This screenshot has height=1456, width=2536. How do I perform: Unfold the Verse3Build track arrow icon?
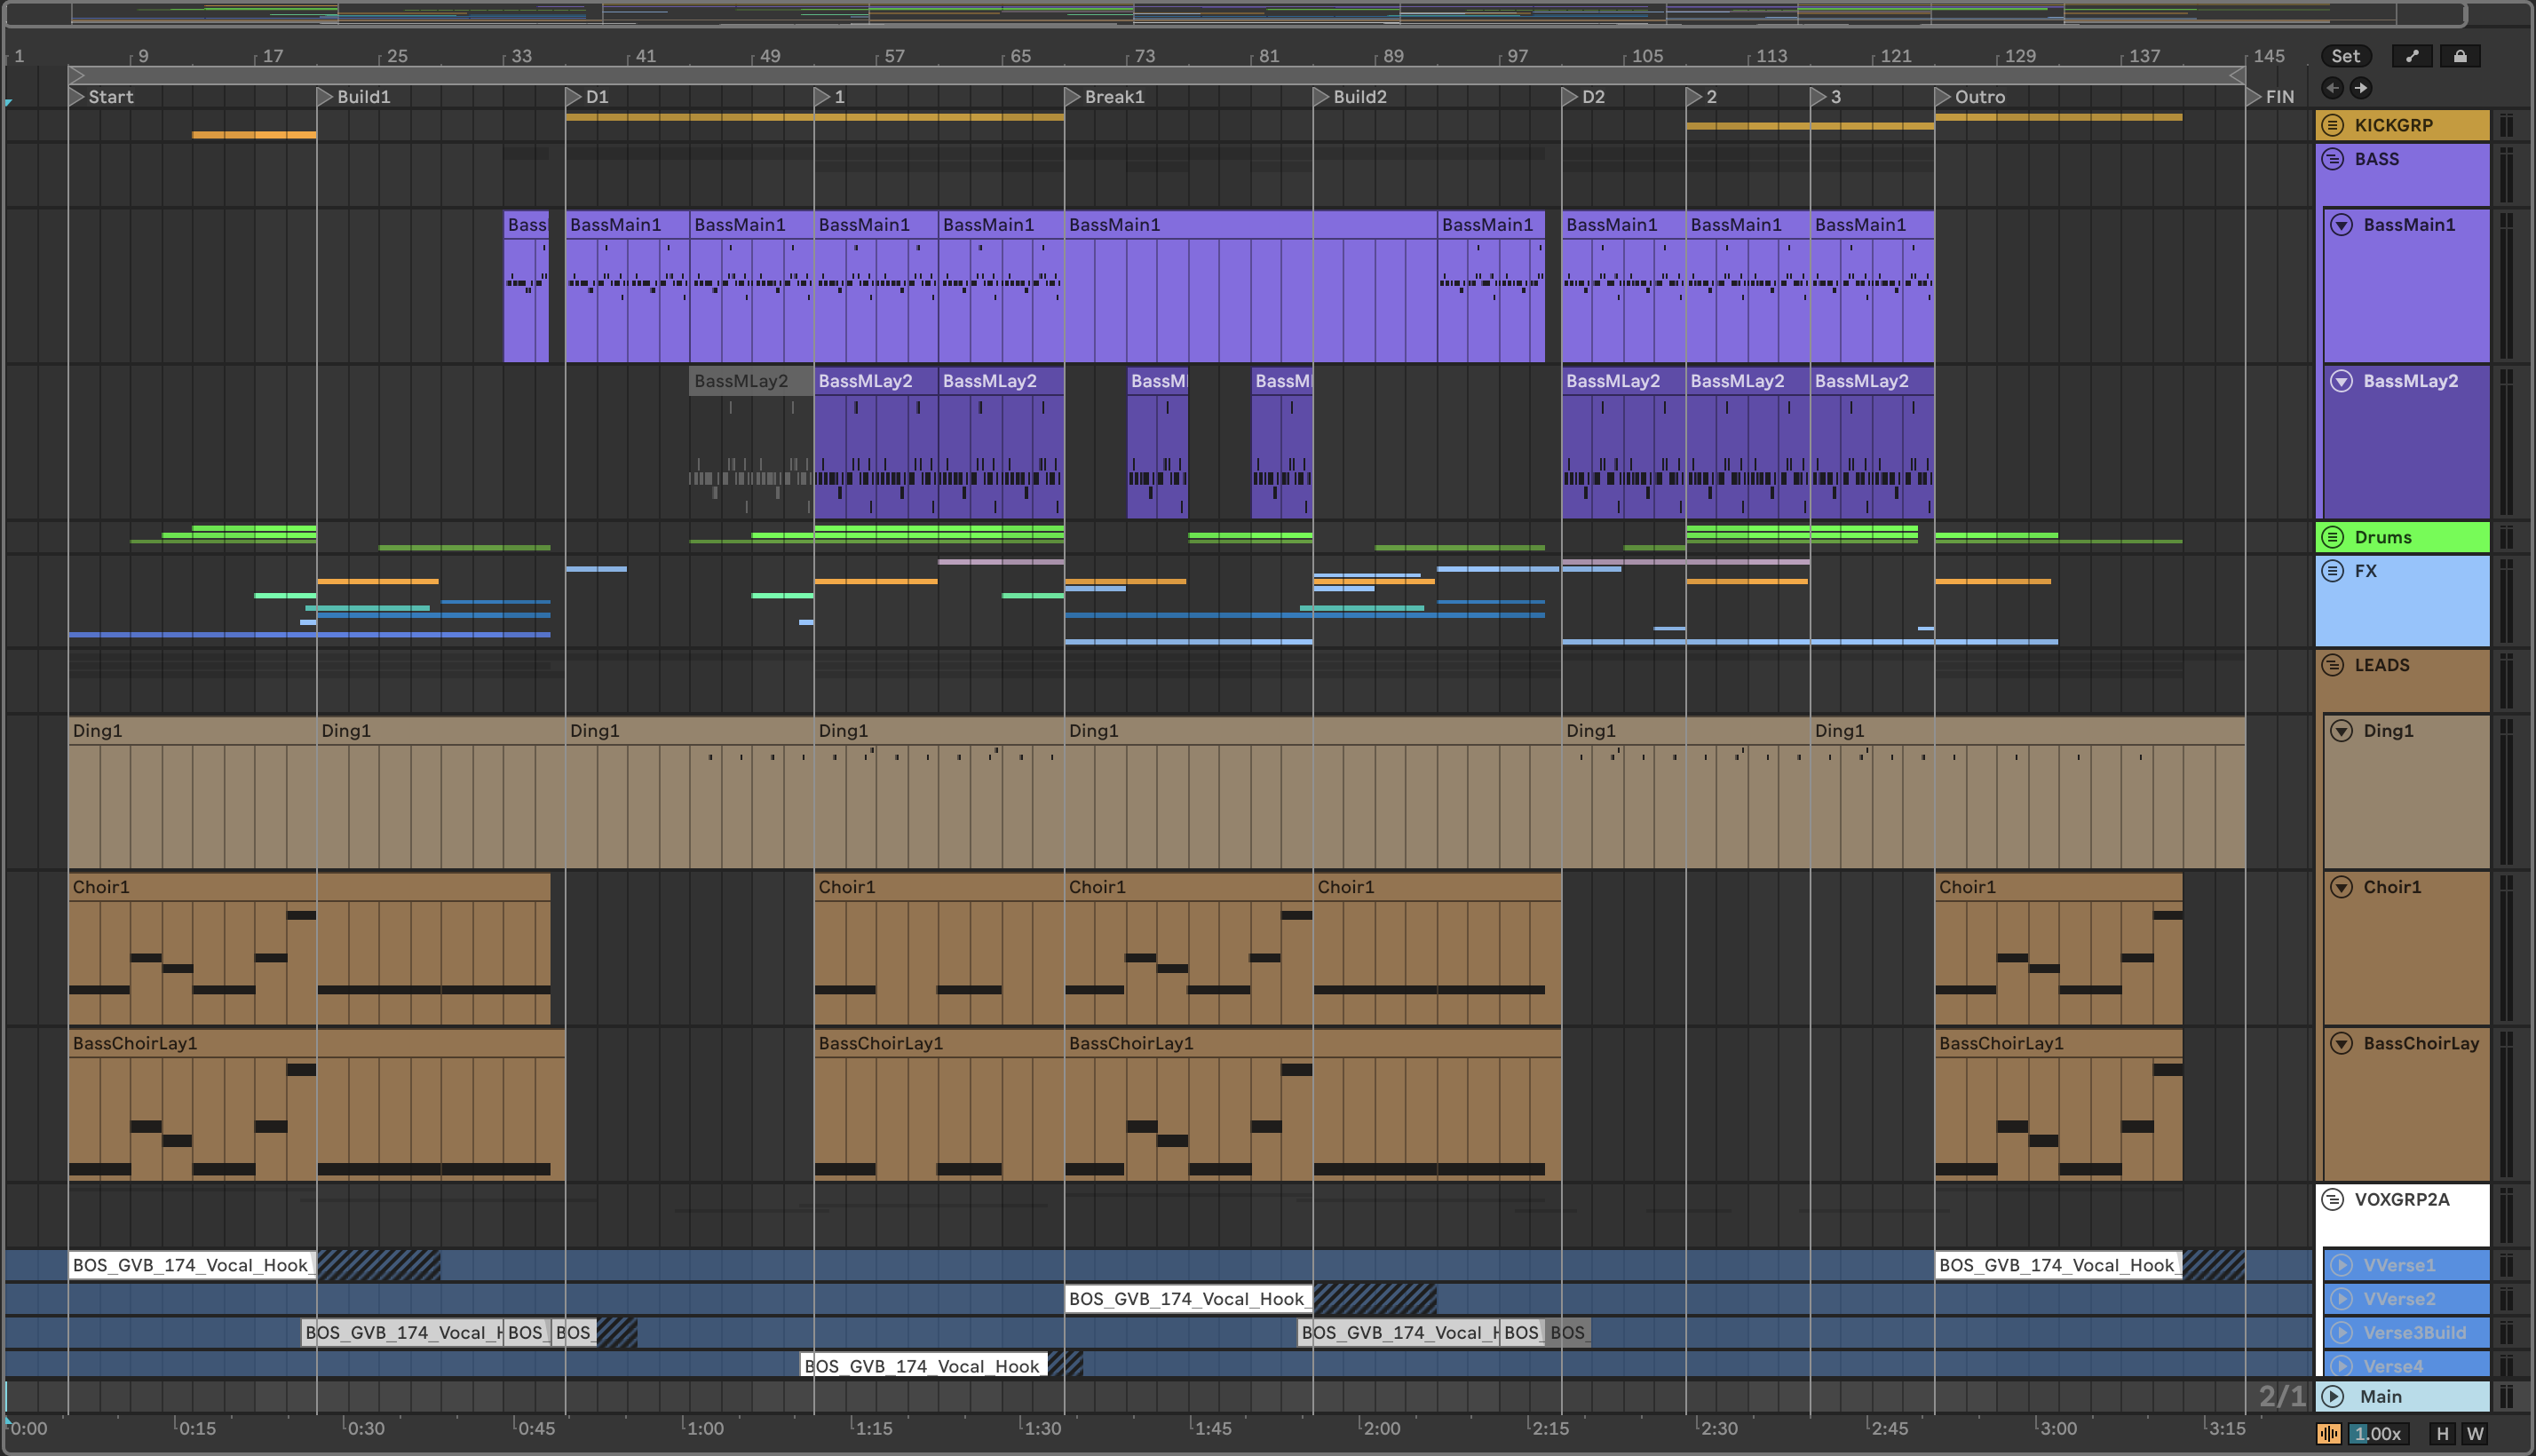pos(2342,1332)
